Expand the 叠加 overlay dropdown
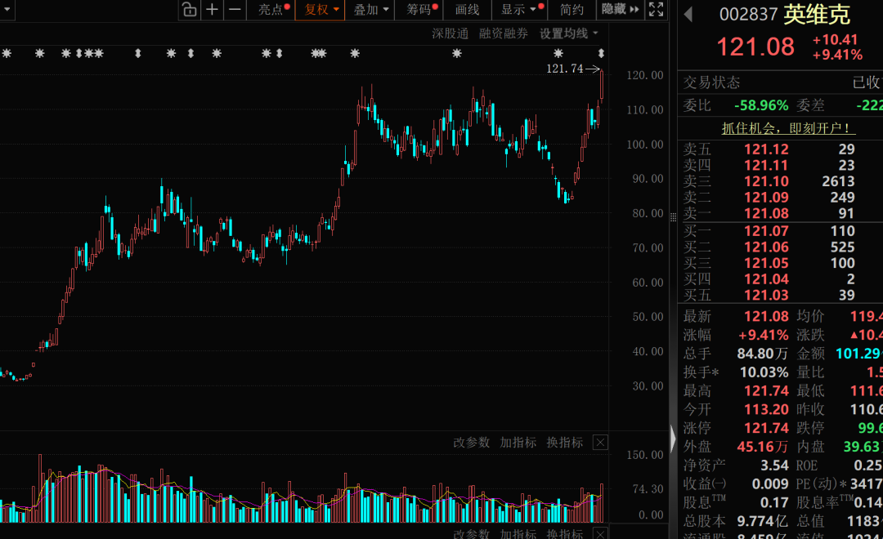This screenshot has height=539, width=883. [x=370, y=10]
